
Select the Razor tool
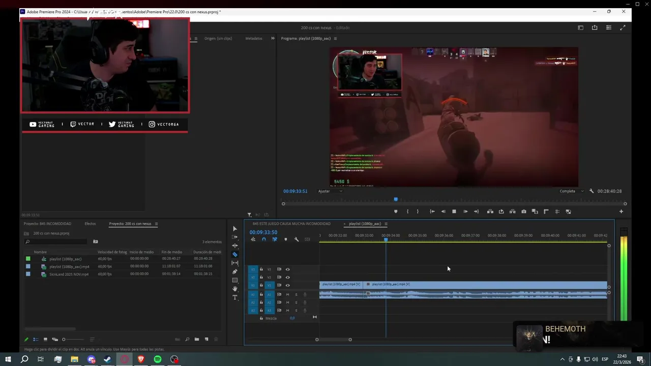point(234,255)
